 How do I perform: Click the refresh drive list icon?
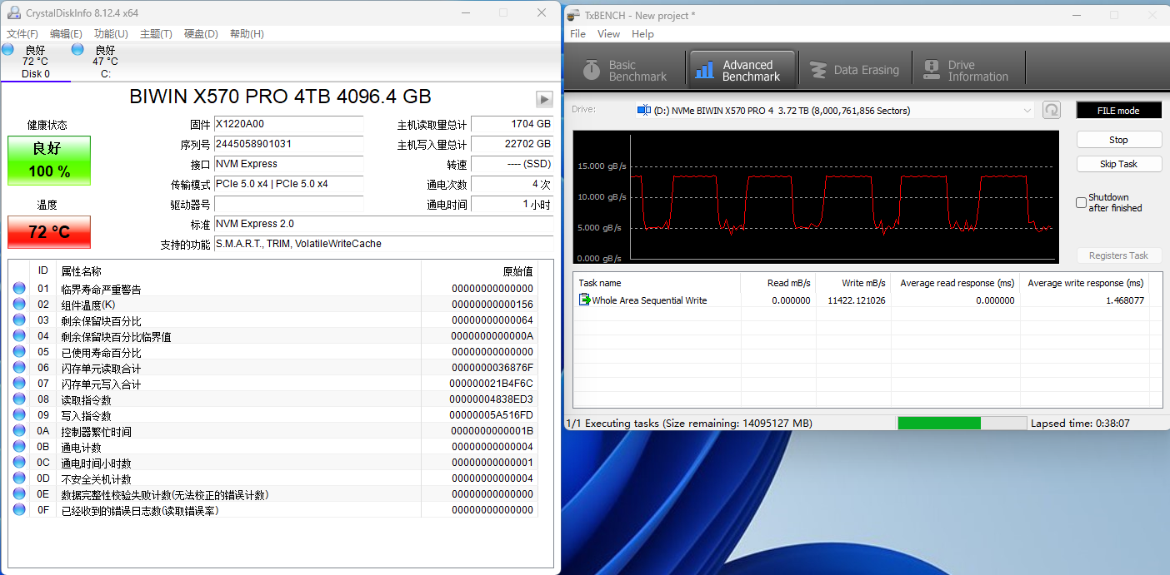click(1051, 111)
